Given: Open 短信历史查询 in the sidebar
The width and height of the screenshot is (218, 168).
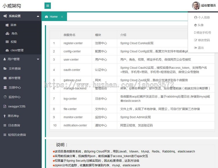Looking at the screenshot, I should [21, 135].
